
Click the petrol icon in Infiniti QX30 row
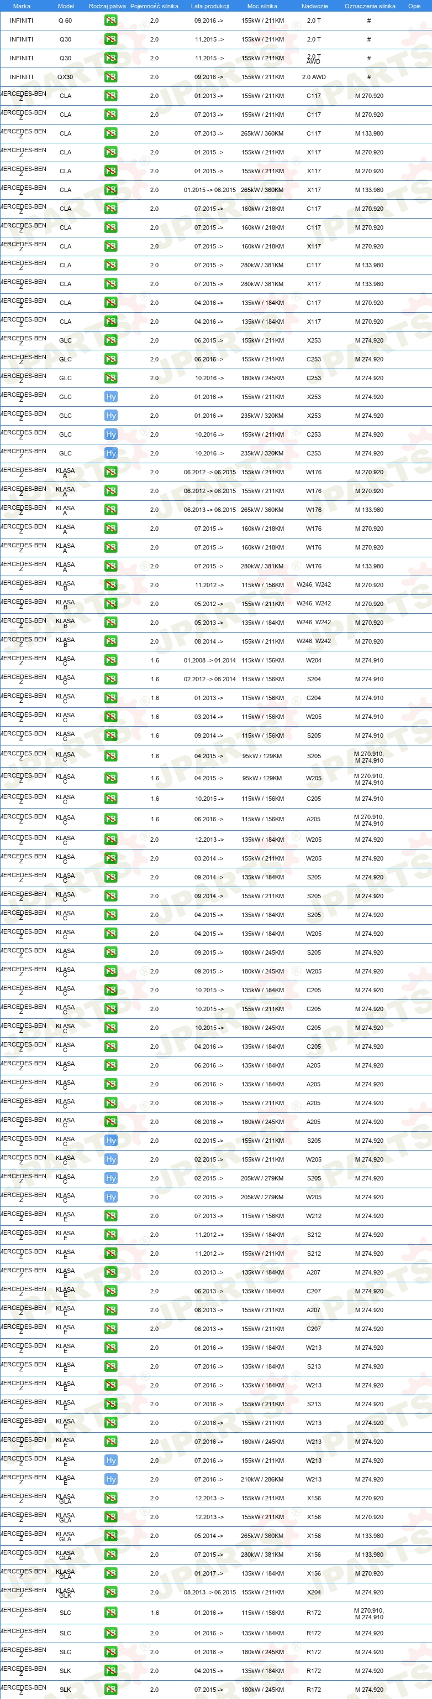110,77
